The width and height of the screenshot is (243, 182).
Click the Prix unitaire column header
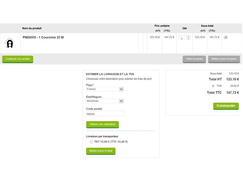coord(162,26)
